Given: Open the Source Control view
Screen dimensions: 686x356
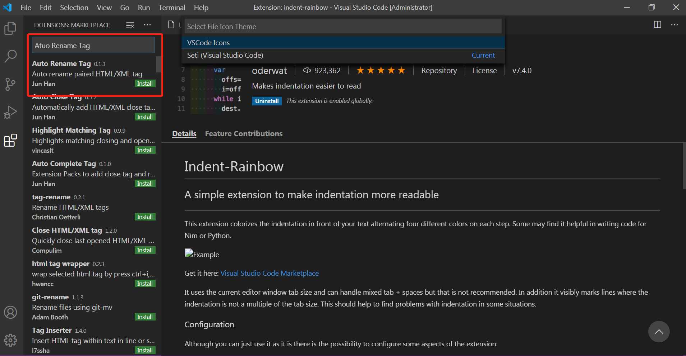Looking at the screenshot, I should (x=10, y=84).
